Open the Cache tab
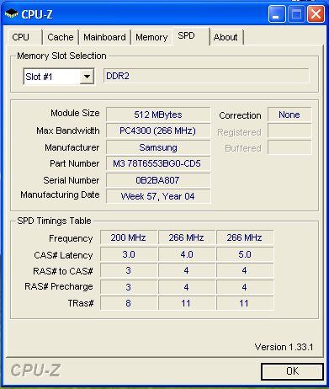The width and height of the screenshot is (329, 389). 61,37
